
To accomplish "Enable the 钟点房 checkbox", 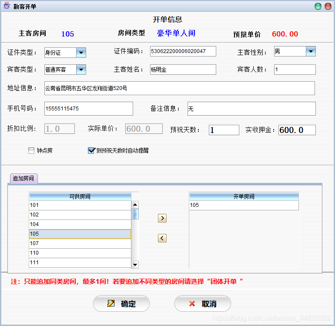I will [x=31, y=150].
